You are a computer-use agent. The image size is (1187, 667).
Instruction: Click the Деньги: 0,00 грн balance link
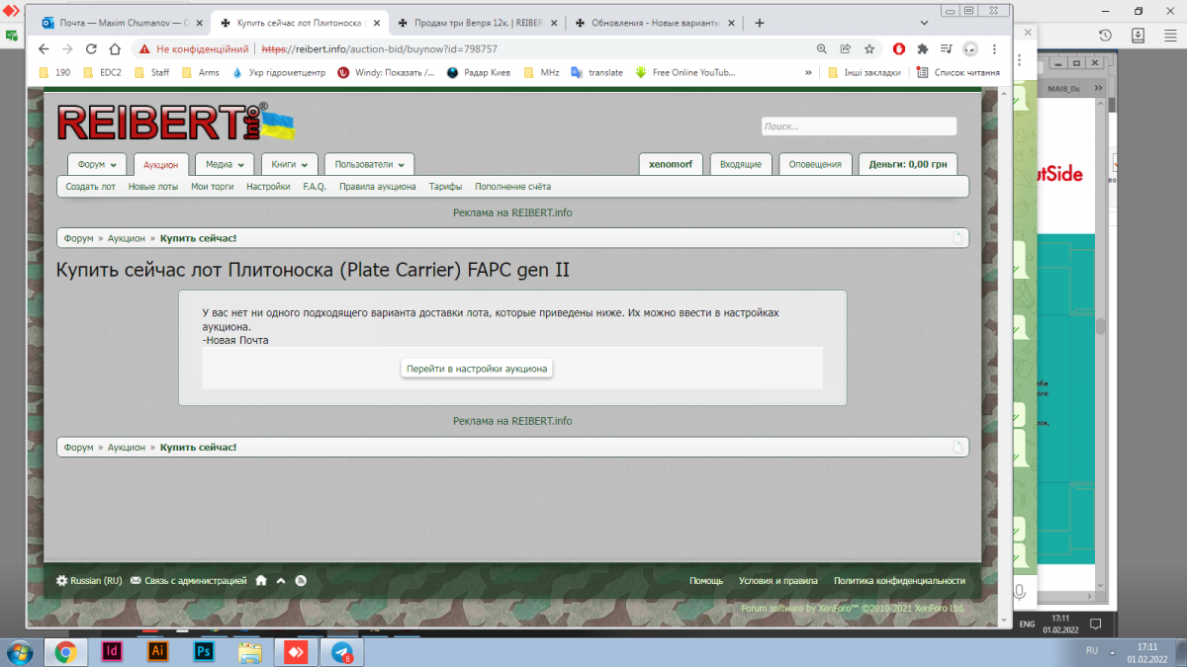[x=908, y=165]
